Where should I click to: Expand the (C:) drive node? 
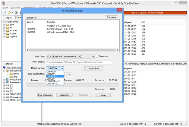(4, 85)
